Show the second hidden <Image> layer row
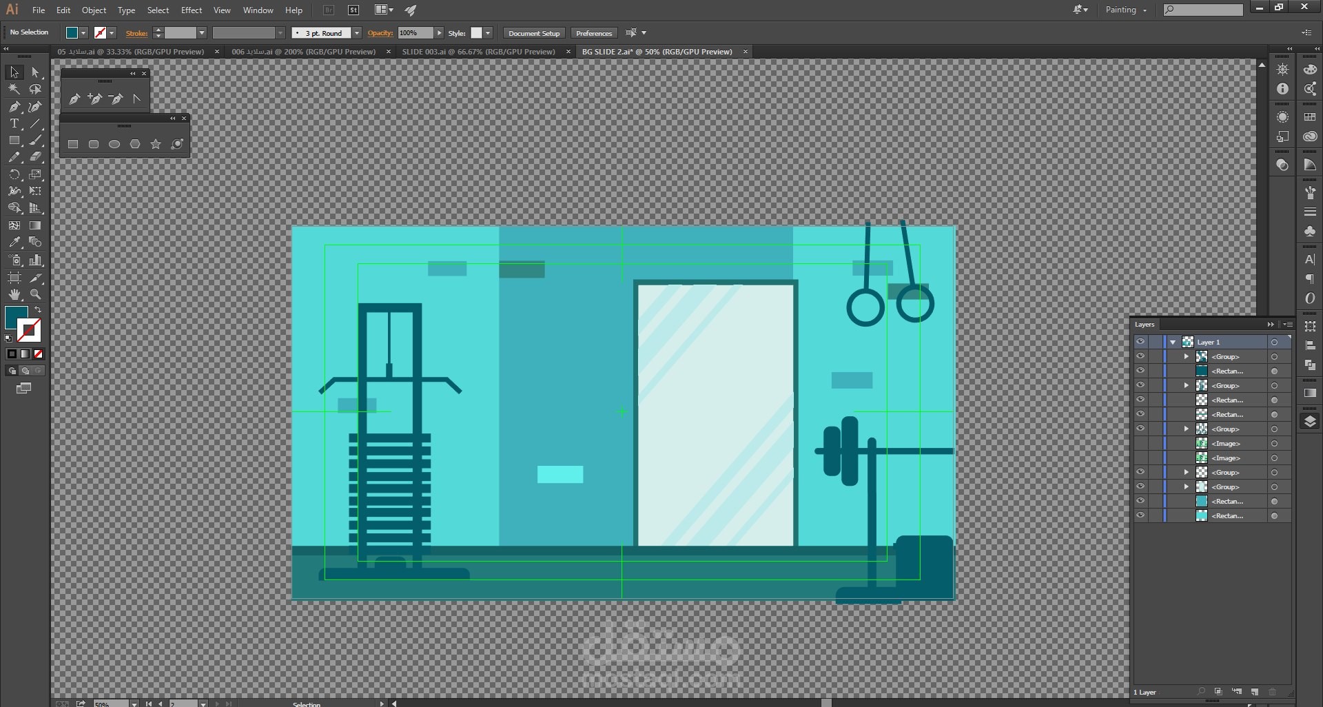Viewport: 1323px width, 707px height. 1140,458
